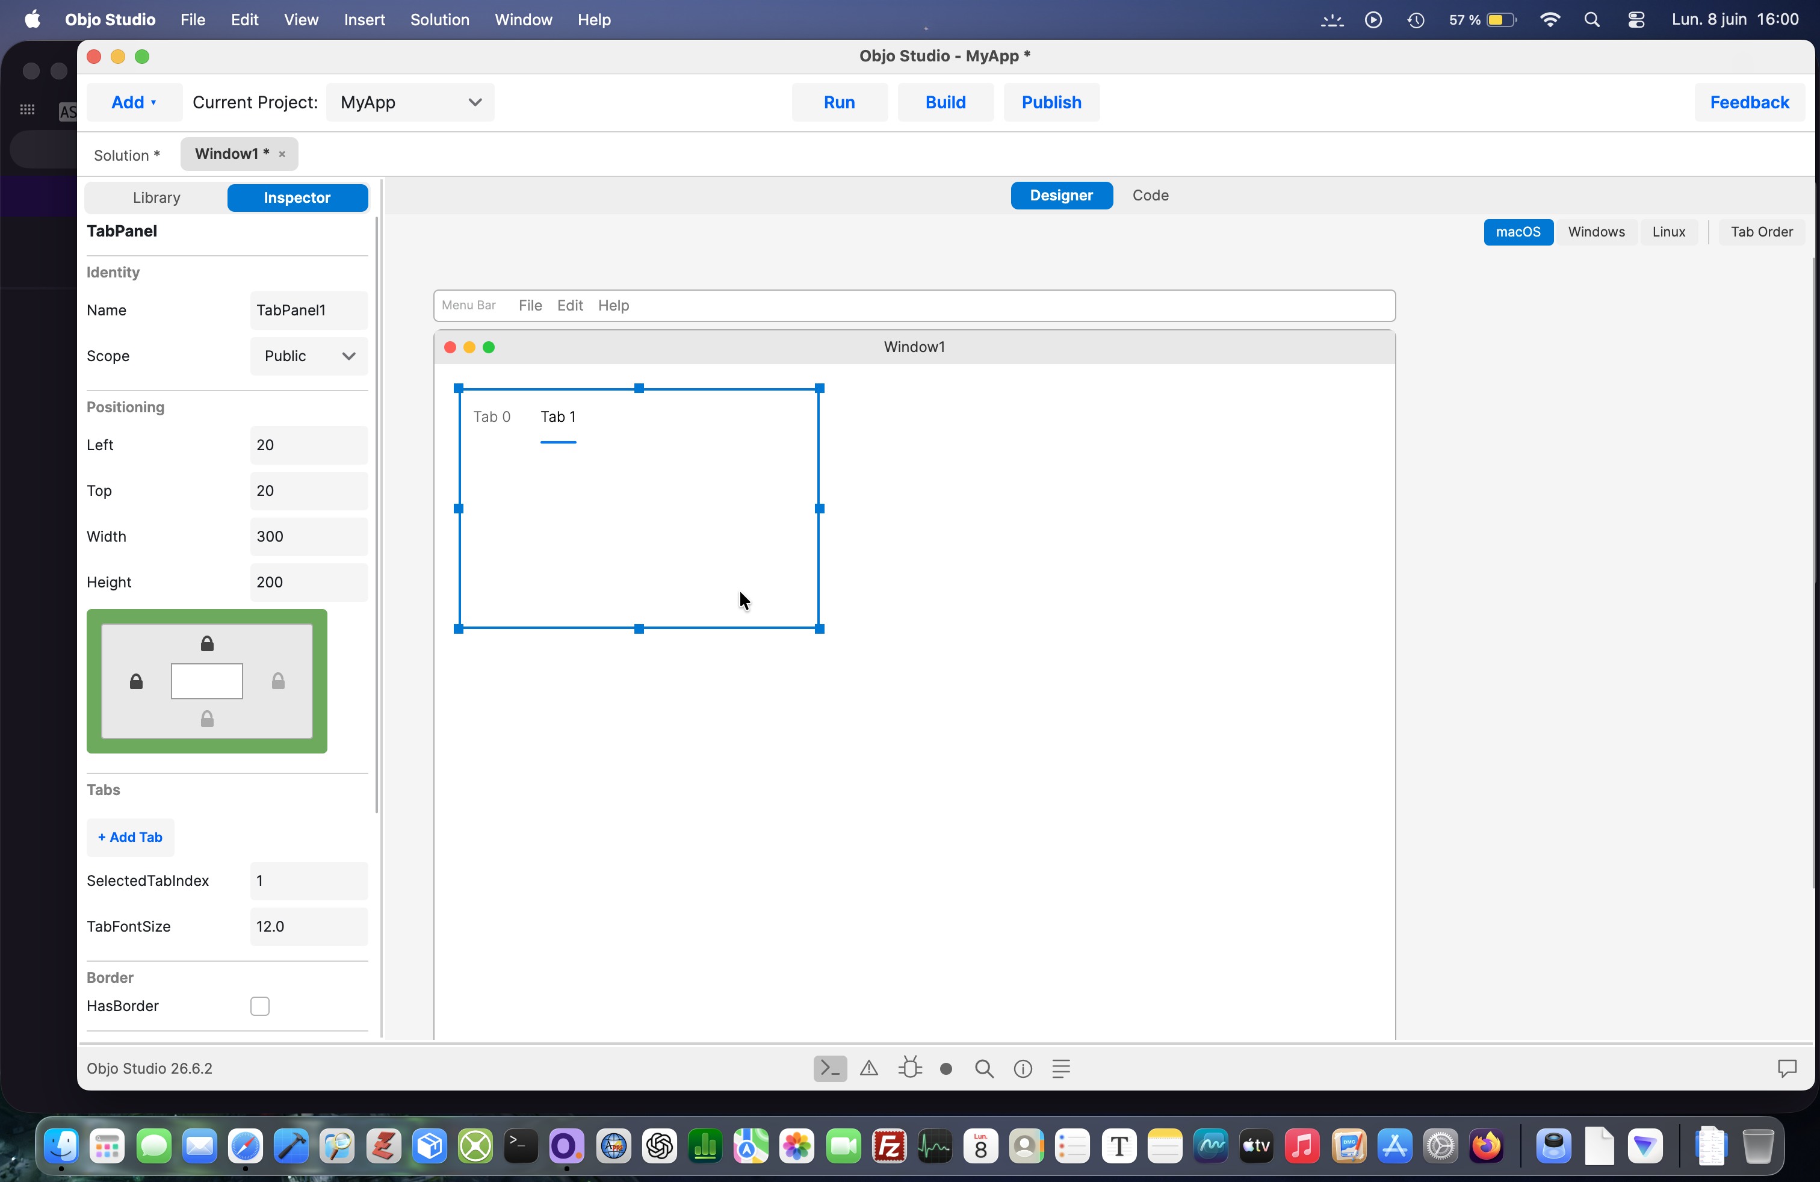
Task: Open Spotlight search in the menu bar
Action: pyautogui.click(x=1592, y=20)
